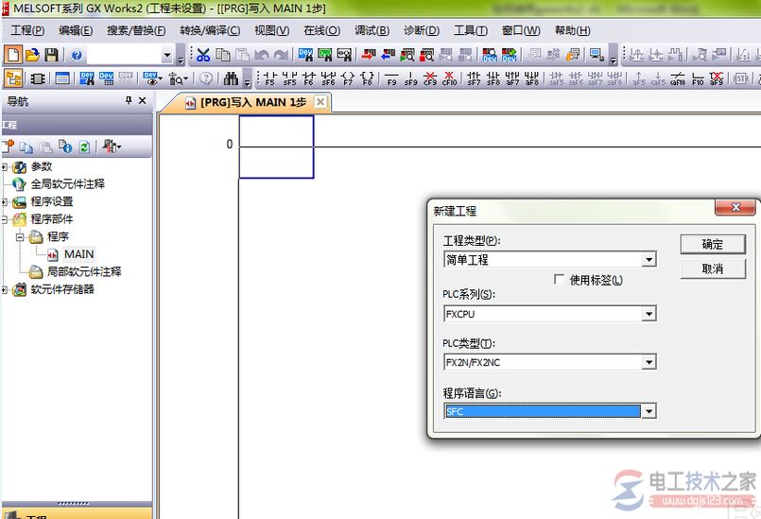Expand the 程序设置 tree node
This screenshot has width=761, height=519.
[5, 202]
